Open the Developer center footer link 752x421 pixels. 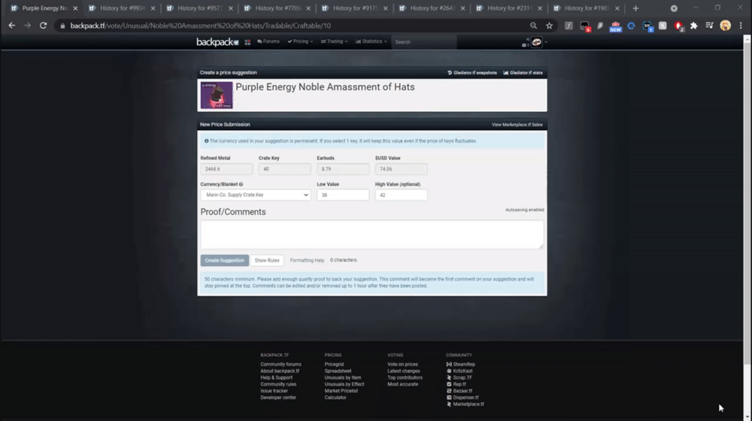click(278, 398)
